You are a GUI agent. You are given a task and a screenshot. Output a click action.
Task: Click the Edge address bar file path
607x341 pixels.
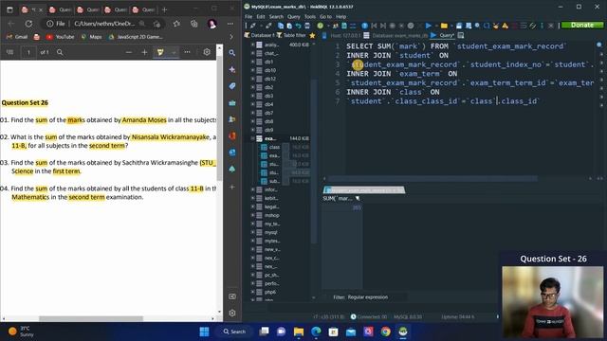104,24
